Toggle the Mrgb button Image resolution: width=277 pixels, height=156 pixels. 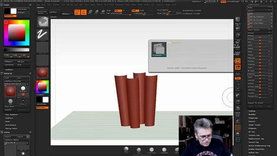click(x=109, y=10)
